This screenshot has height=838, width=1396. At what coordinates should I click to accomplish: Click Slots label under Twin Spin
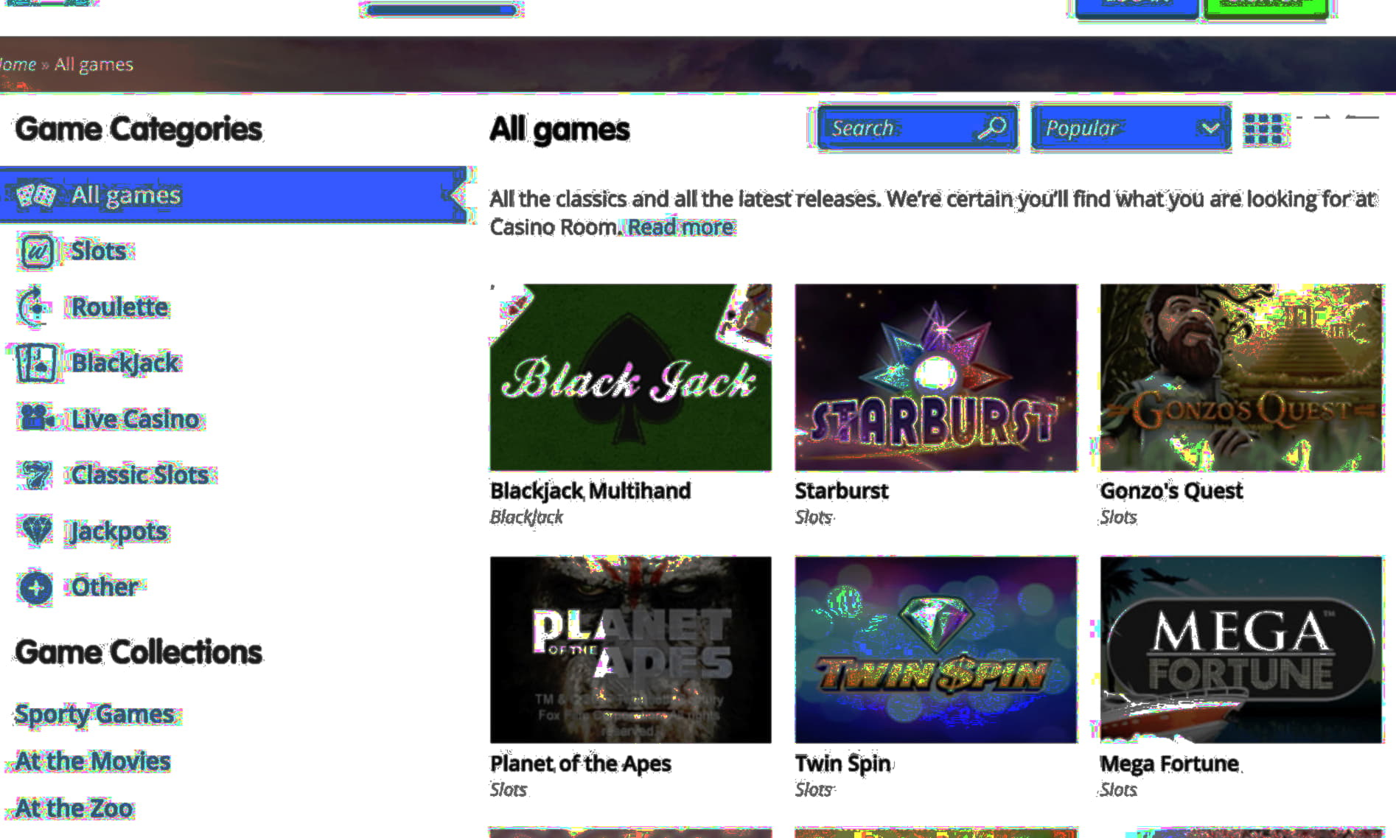click(814, 790)
